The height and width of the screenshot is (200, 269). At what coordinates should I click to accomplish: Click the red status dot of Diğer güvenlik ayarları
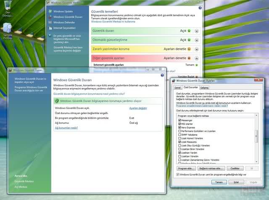pyautogui.click(x=189, y=58)
